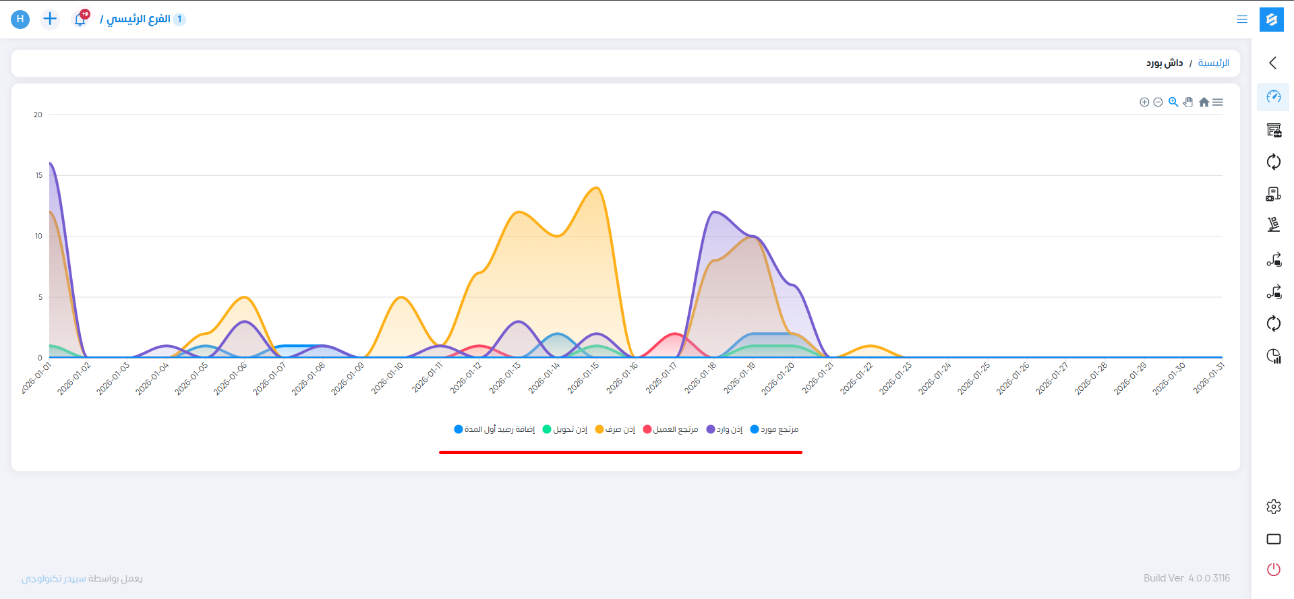Click the red power logout icon
The image size is (1294, 599).
coord(1273,569)
